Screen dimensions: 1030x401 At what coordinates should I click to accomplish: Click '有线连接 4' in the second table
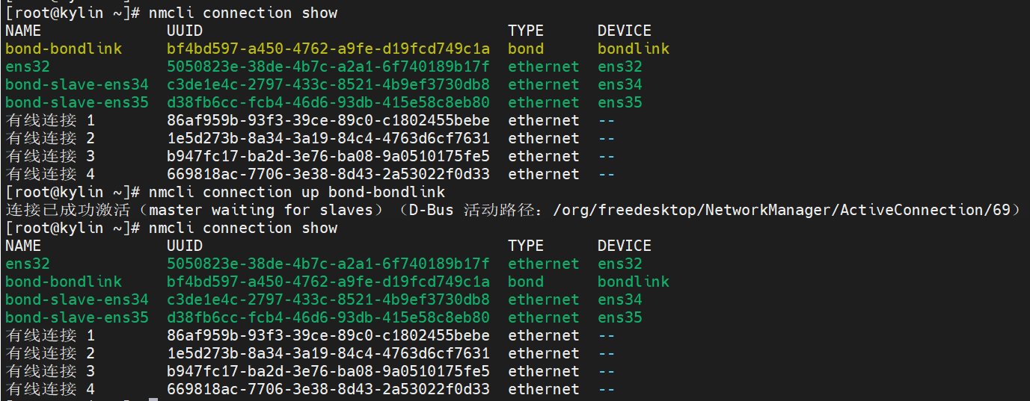50,389
